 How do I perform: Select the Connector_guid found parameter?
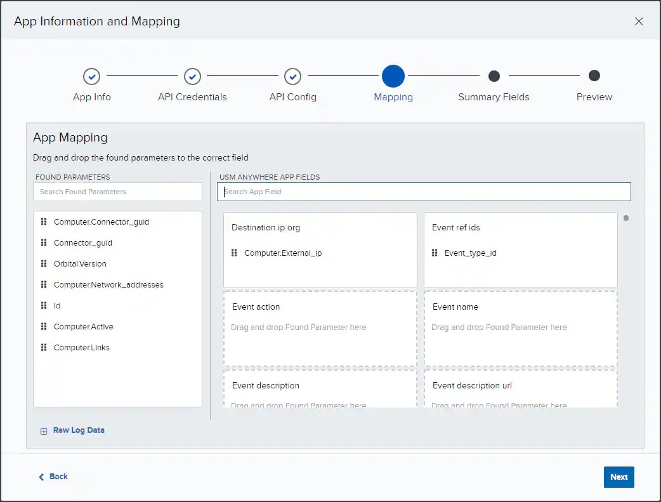82,243
